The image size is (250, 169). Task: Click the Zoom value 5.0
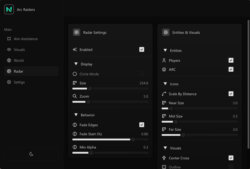tap(146, 96)
